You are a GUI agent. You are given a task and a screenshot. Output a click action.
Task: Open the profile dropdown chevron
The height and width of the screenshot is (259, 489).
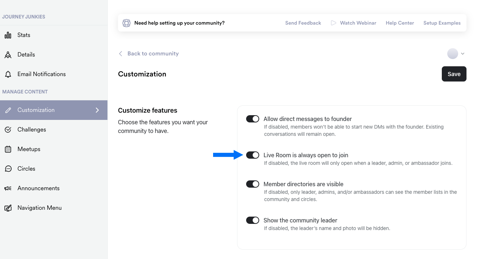(462, 54)
